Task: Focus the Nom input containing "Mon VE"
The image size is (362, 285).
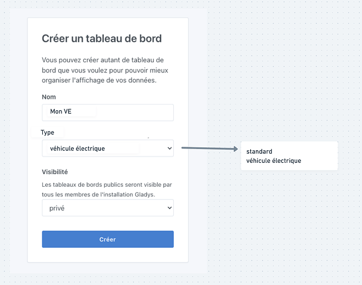Action: click(x=86, y=112)
